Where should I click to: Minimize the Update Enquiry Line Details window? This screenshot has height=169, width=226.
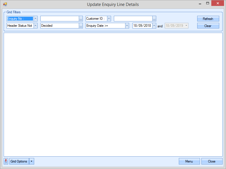click(200, 3)
